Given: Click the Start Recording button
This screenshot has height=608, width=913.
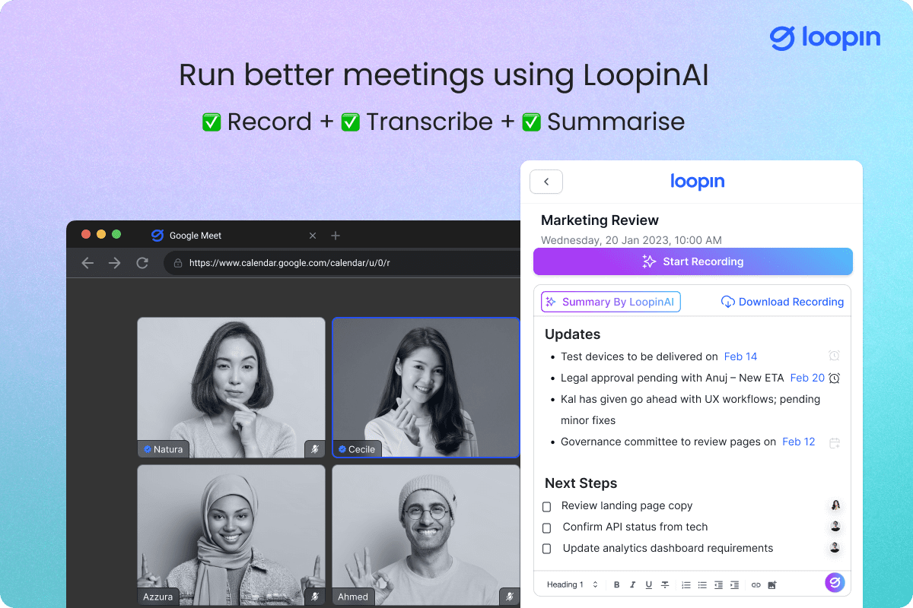Looking at the screenshot, I should (692, 261).
